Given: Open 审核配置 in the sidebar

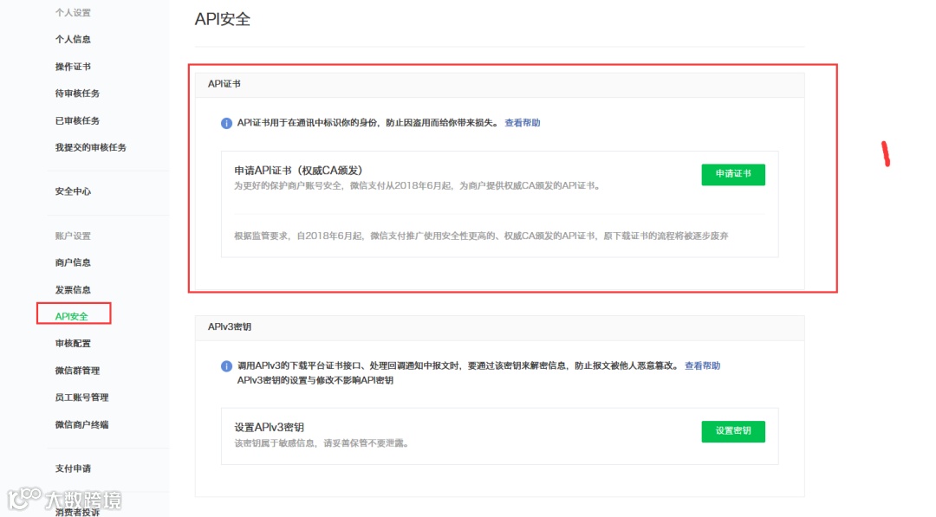Looking at the screenshot, I should point(73,344).
